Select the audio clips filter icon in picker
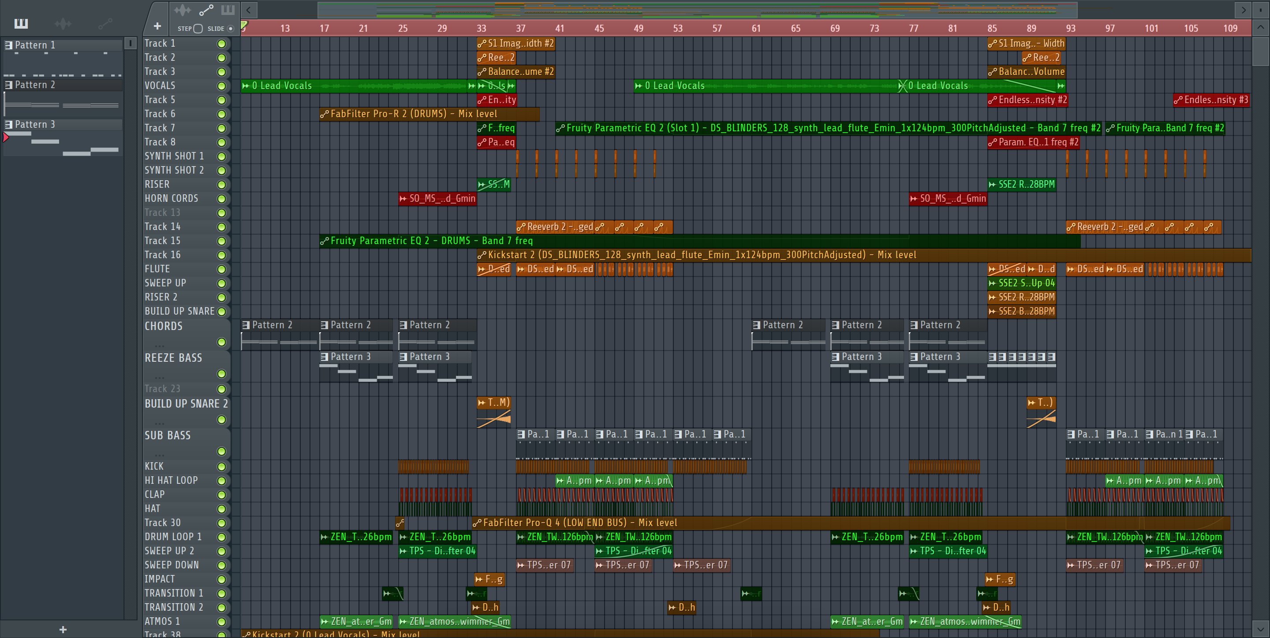Viewport: 1270px width, 638px height. click(63, 23)
